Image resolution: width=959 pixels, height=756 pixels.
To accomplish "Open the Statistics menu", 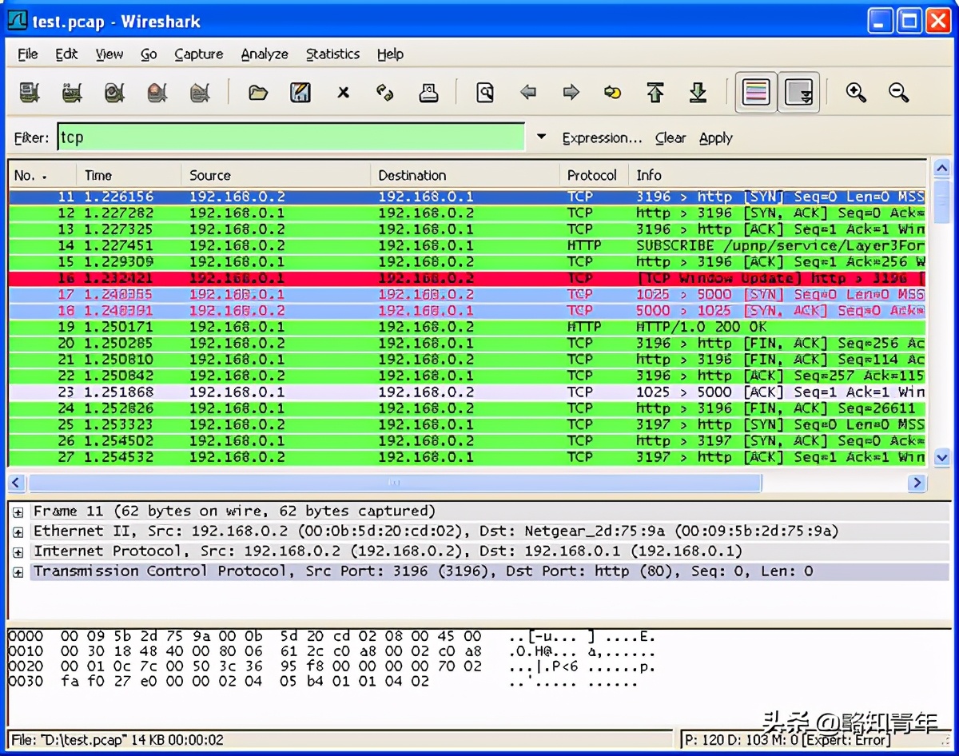I will pyautogui.click(x=332, y=54).
